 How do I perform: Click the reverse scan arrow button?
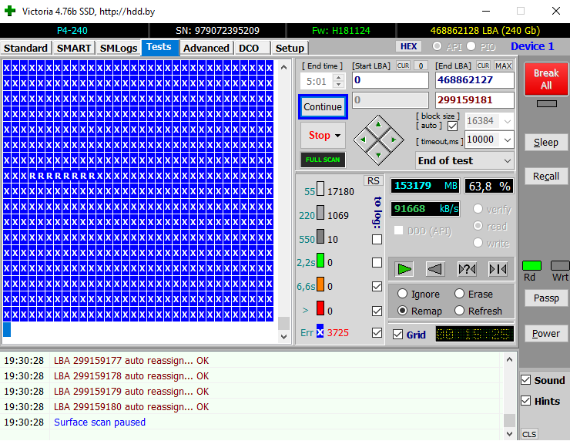tap(435, 269)
